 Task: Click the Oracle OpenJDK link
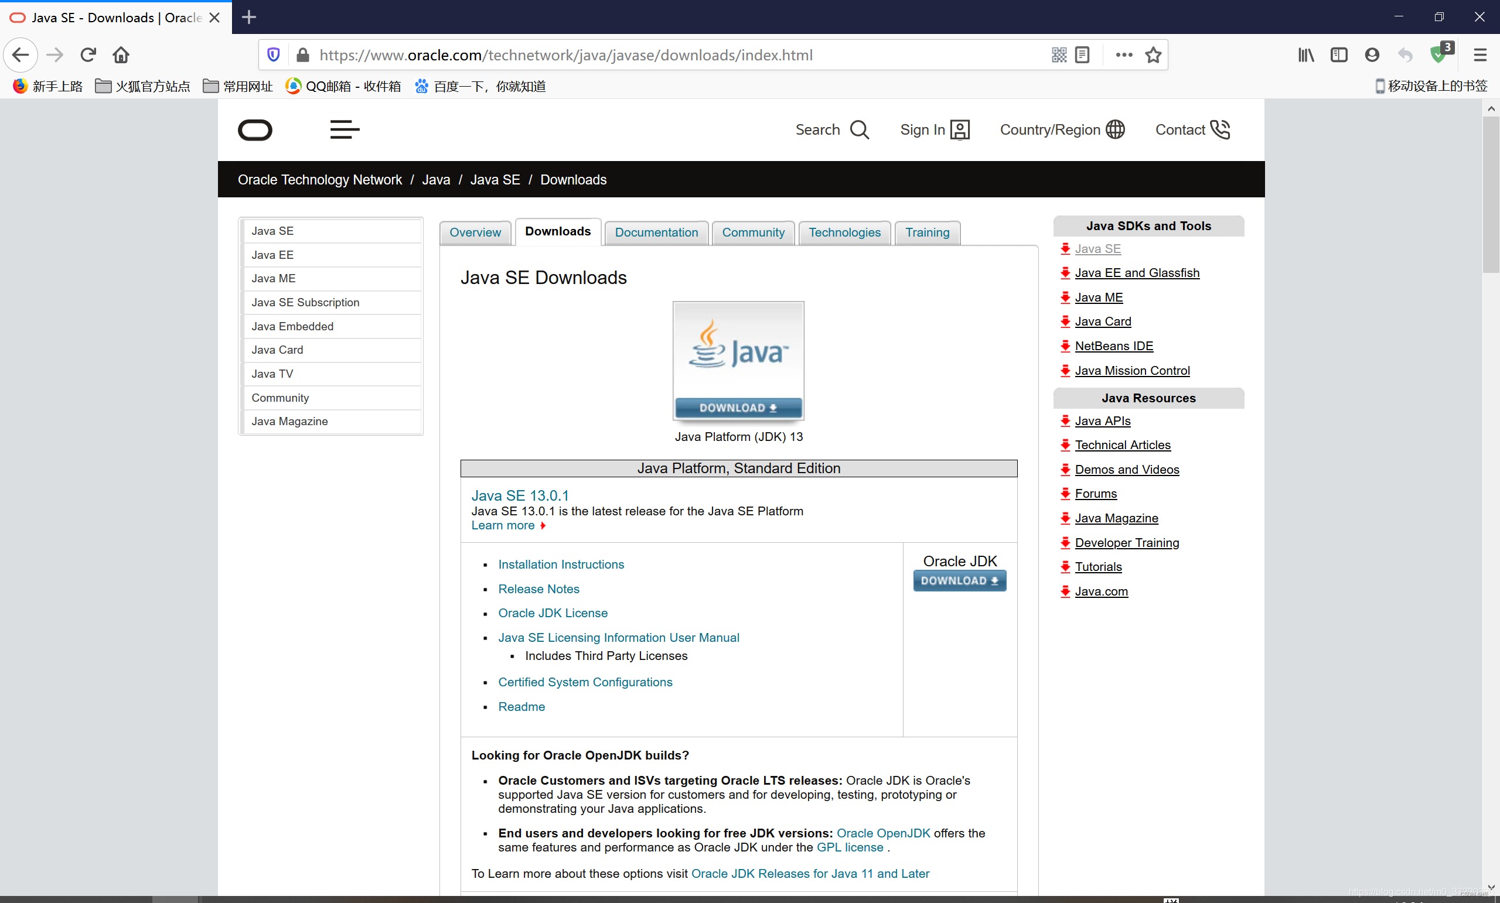(x=884, y=833)
